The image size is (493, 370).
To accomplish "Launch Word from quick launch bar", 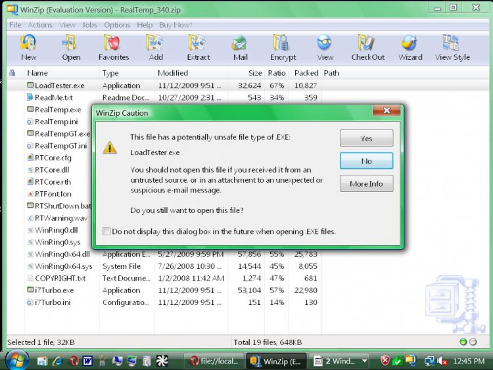I will pyautogui.click(x=87, y=361).
